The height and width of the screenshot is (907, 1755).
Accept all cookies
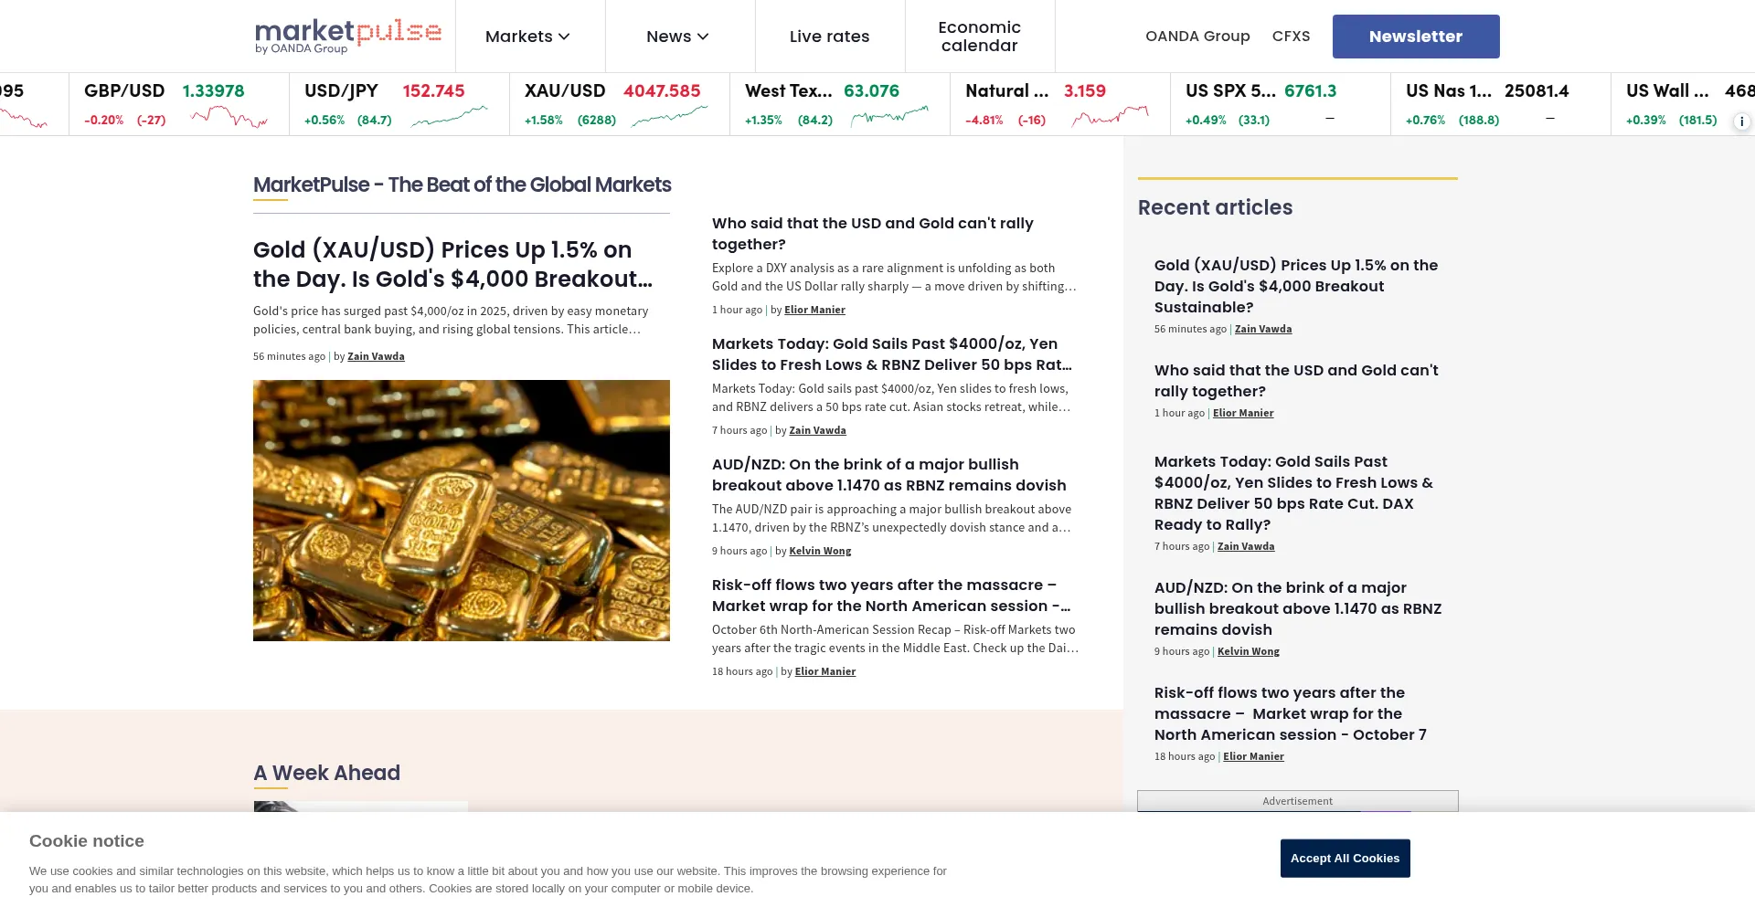click(1345, 859)
